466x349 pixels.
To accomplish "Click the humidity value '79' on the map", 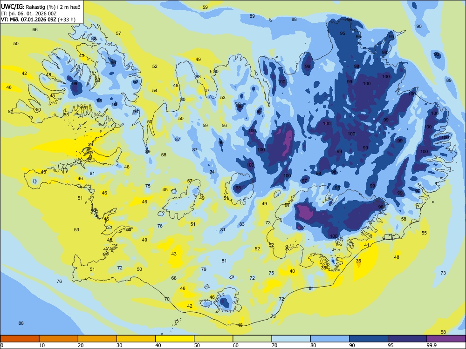I will [204, 269].
